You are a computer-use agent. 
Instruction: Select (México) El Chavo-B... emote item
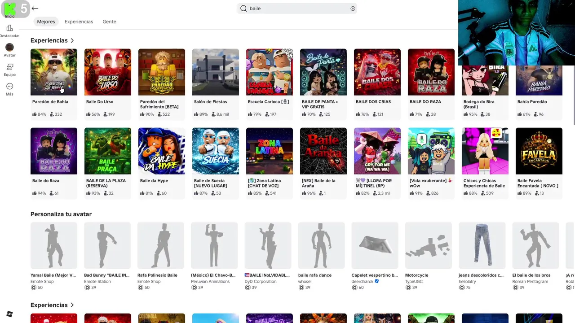click(214, 246)
